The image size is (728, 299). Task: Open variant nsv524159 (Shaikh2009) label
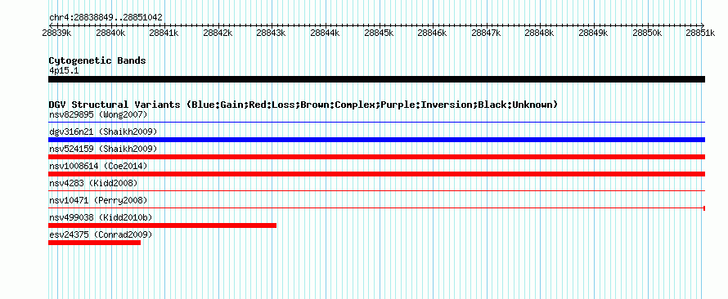pyautogui.click(x=103, y=149)
